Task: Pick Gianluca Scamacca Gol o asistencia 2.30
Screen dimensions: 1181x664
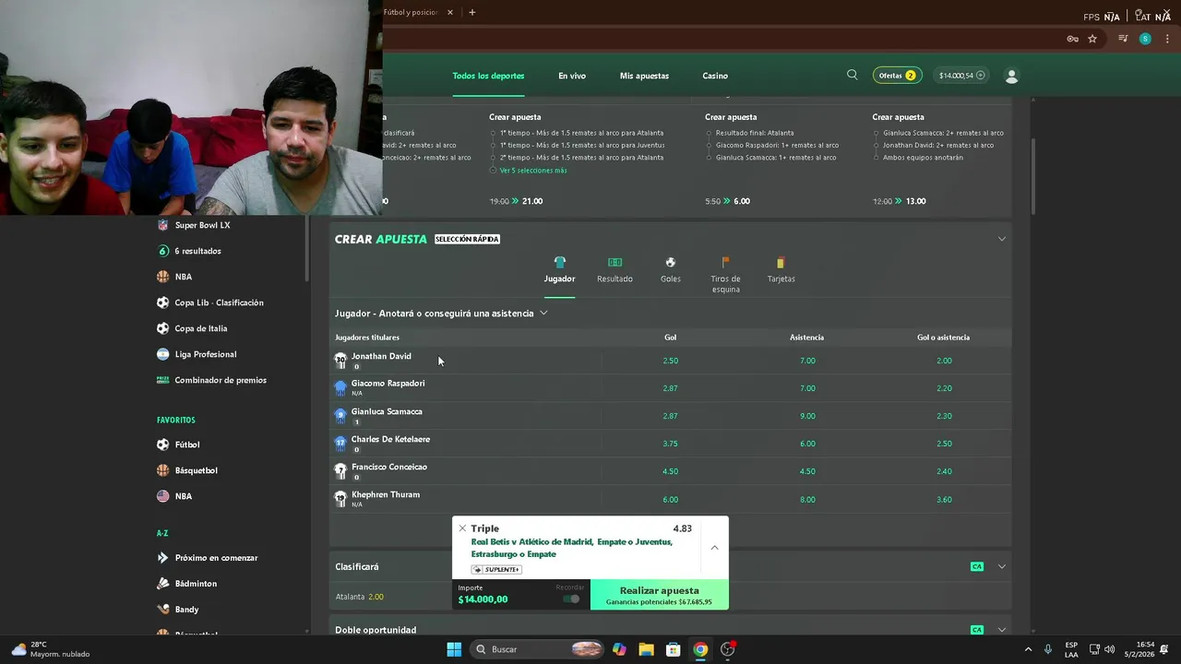Action: pyautogui.click(x=944, y=416)
